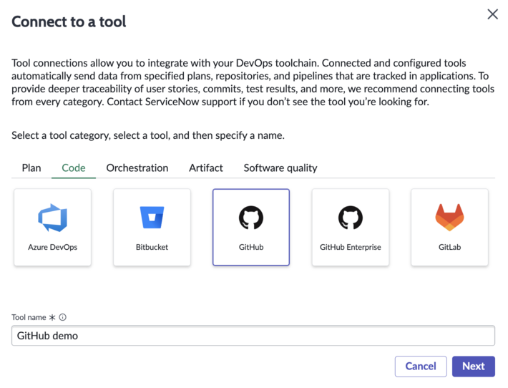Screen dimensions: 508x388
Task: Select the GitHub Enterprise tool card
Action: point(351,227)
